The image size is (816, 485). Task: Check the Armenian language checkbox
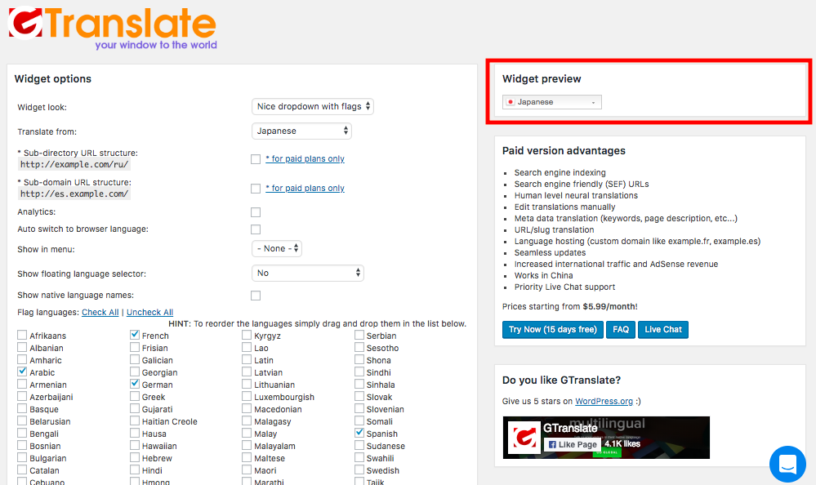22,384
